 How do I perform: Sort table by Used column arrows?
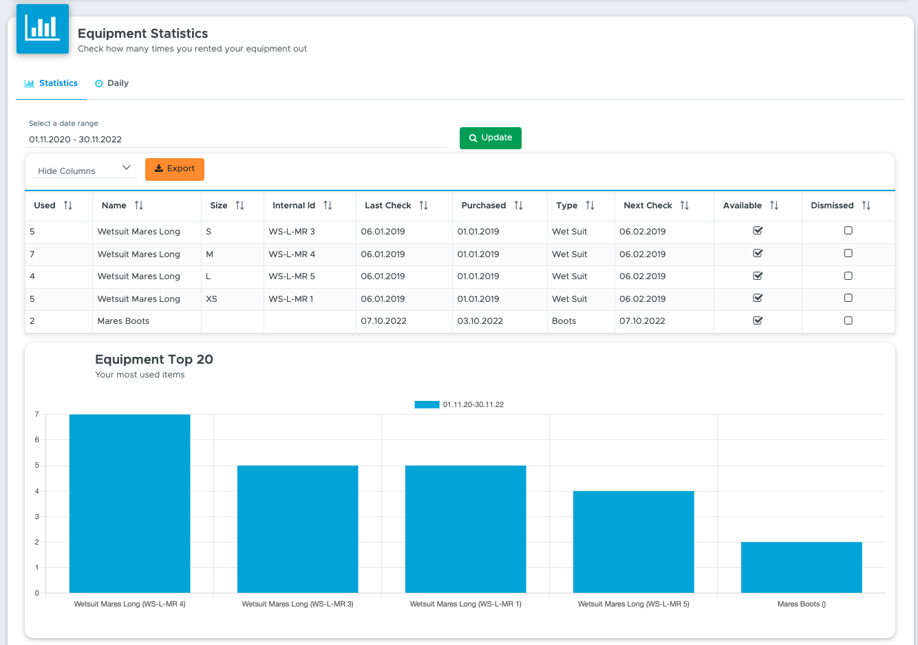[68, 206]
